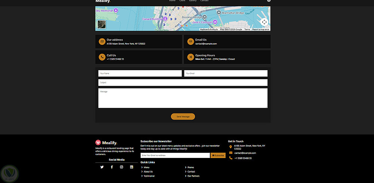Focus the Message text area
This screenshot has width=374, height=183.
coord(183,98)
